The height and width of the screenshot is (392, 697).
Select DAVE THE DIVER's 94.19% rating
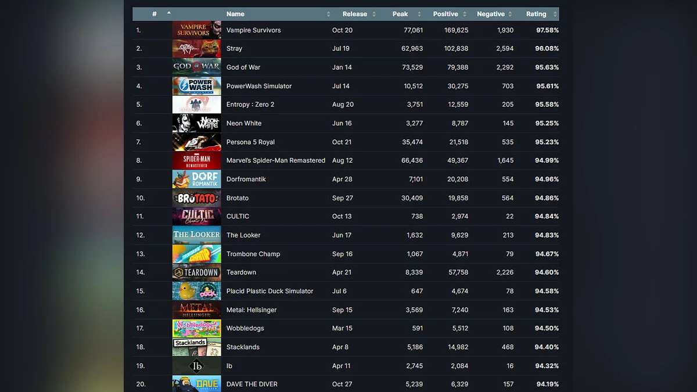coord(548,384)
